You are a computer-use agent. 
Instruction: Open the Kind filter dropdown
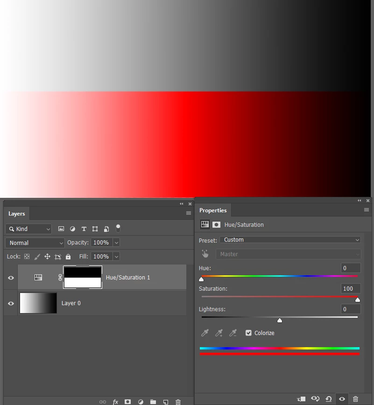28,229
